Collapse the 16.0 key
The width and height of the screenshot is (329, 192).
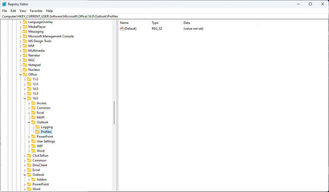point(25,98)
